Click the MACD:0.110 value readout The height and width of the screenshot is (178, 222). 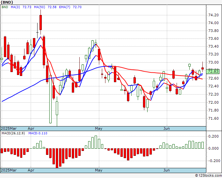[38, 133]
